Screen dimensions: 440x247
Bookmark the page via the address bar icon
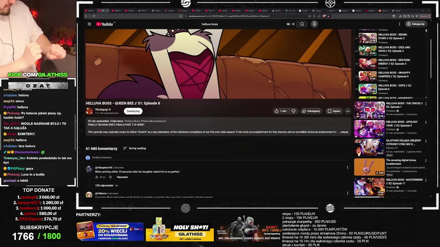(x=180, y=16)
